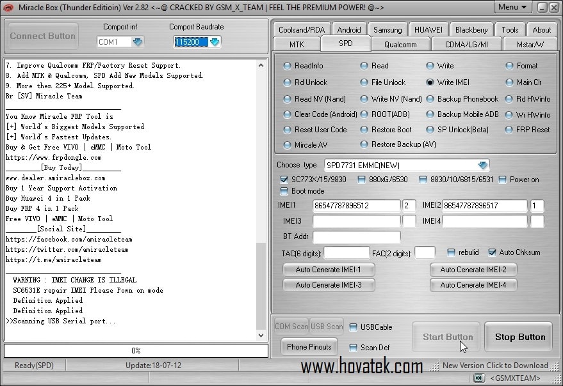Click the log scrollbar down arrow
The width and height of the screenshot is (563, 386).
click(x=261, y=336)
